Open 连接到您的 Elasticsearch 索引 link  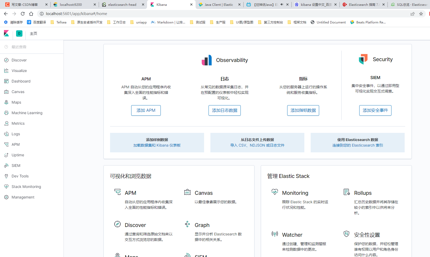pyautogui.click(x=358, y=145)
